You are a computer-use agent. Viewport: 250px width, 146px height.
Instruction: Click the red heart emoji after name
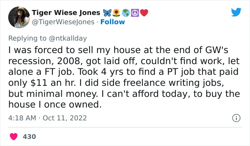point(144,13)
